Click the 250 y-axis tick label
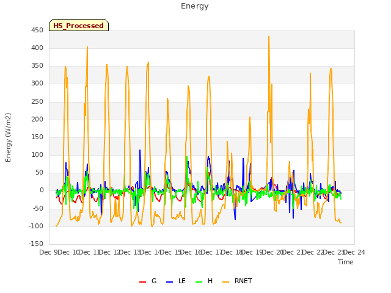Screen dimensions: 391x293 [37, 102]
